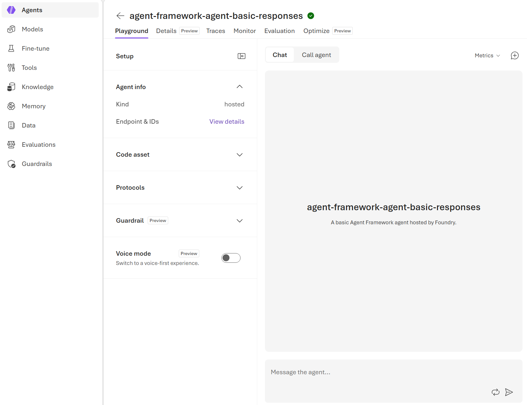Click the Preview badge beside Details
The image size is (527, 405).
[x=189, y=31]
